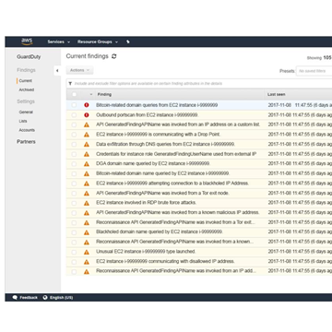Click the AWS logo icon
Viewport: 332px width, 332px height.
(x=27, y=41)
